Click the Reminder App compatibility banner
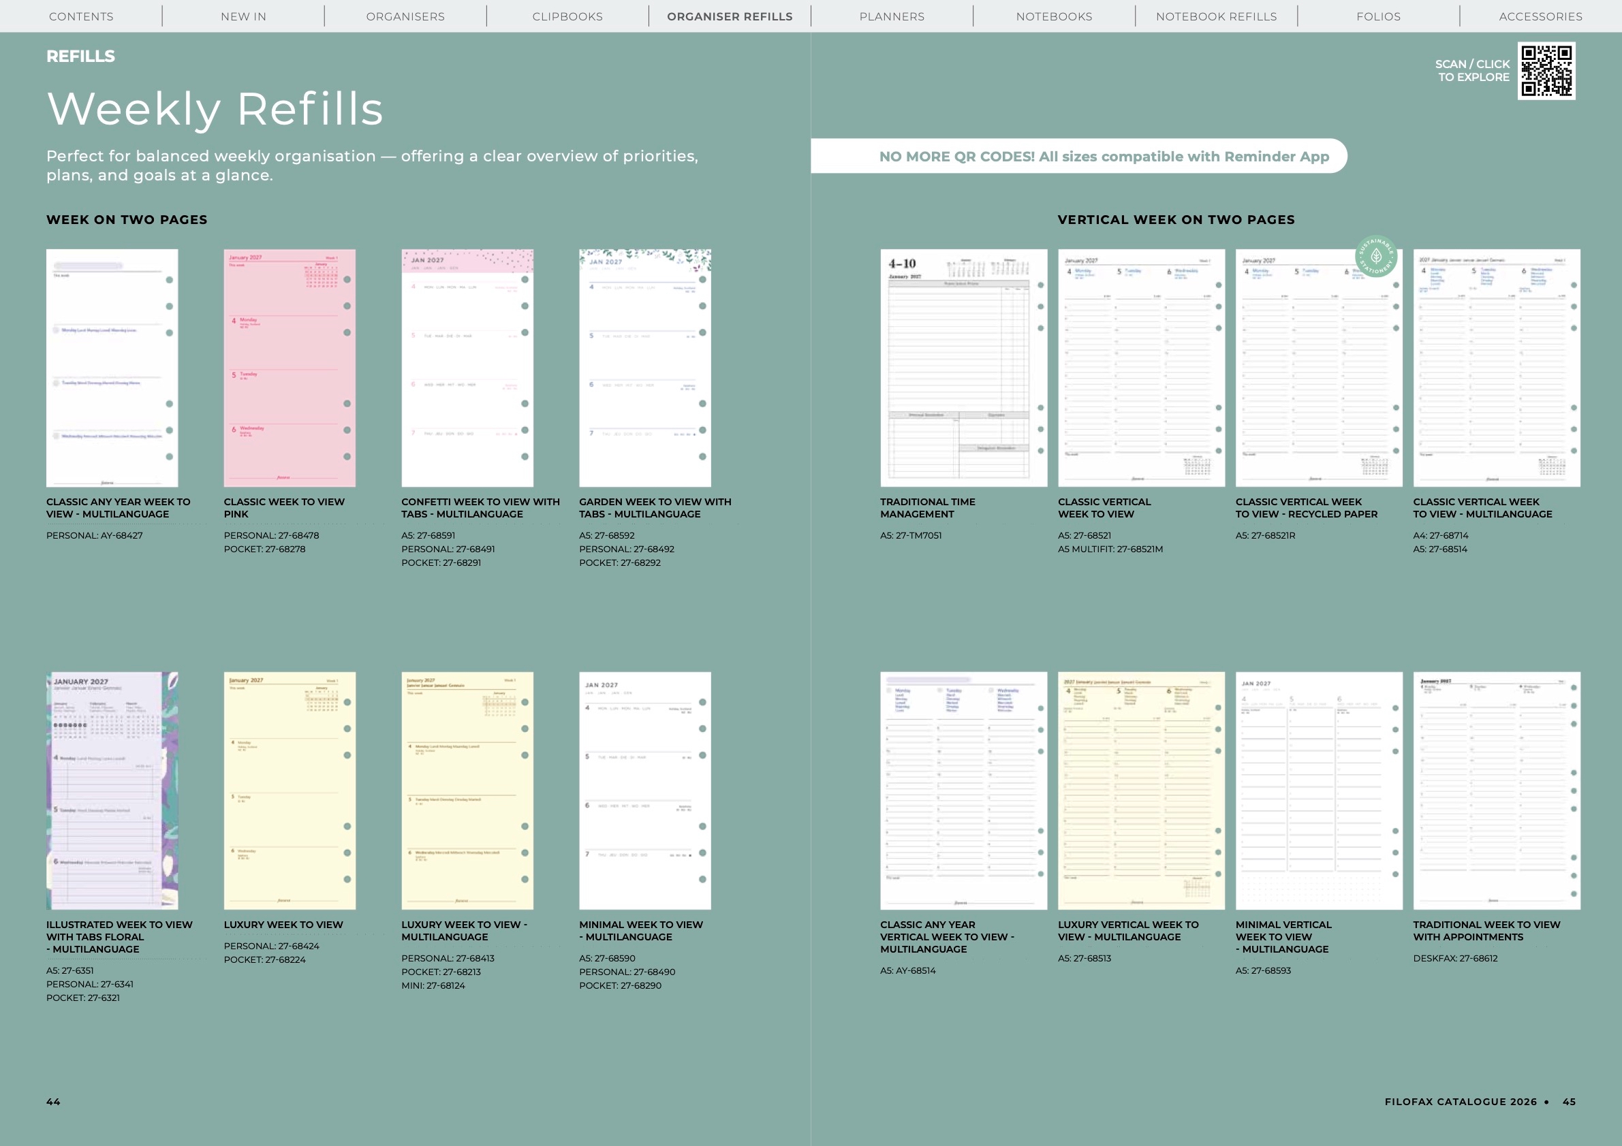Image resolution: width=1622 pixels, height=1146 pixels. [1104, 156]
